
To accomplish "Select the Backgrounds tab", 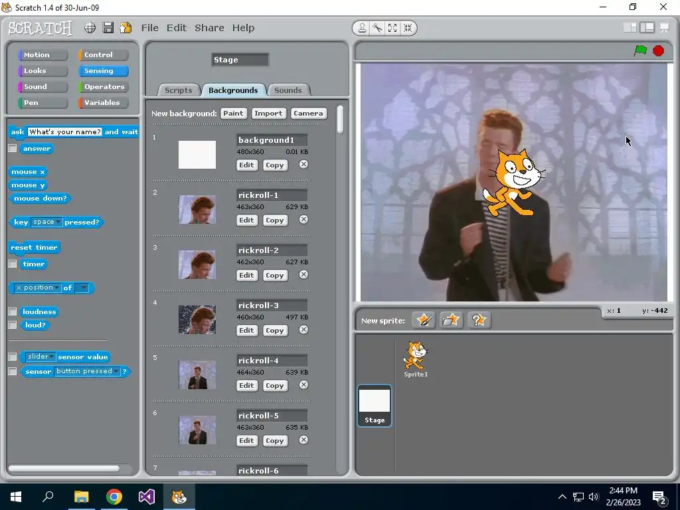I will tap(233, 90).
